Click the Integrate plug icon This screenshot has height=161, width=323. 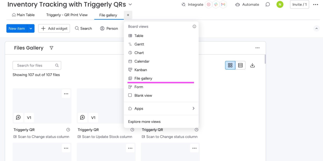click(x=184, y=4)
